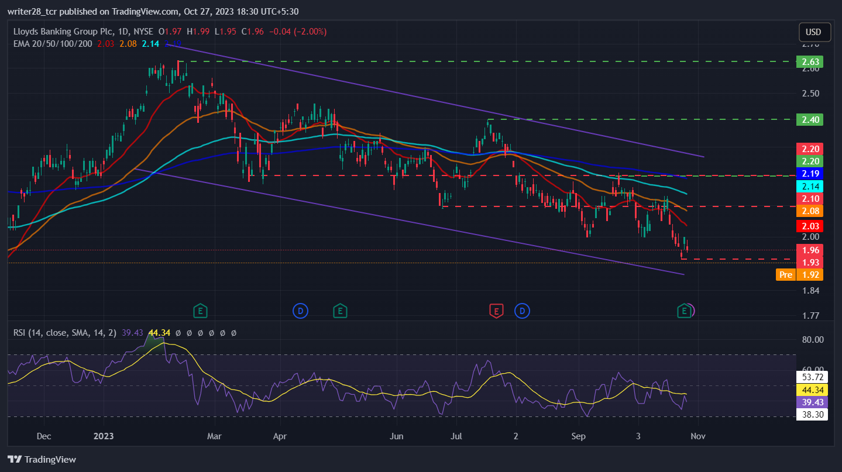Screen dimensions: 842x472
Task: Click the blue dividend marker above the 2 label
Action: tap(523, 311)
